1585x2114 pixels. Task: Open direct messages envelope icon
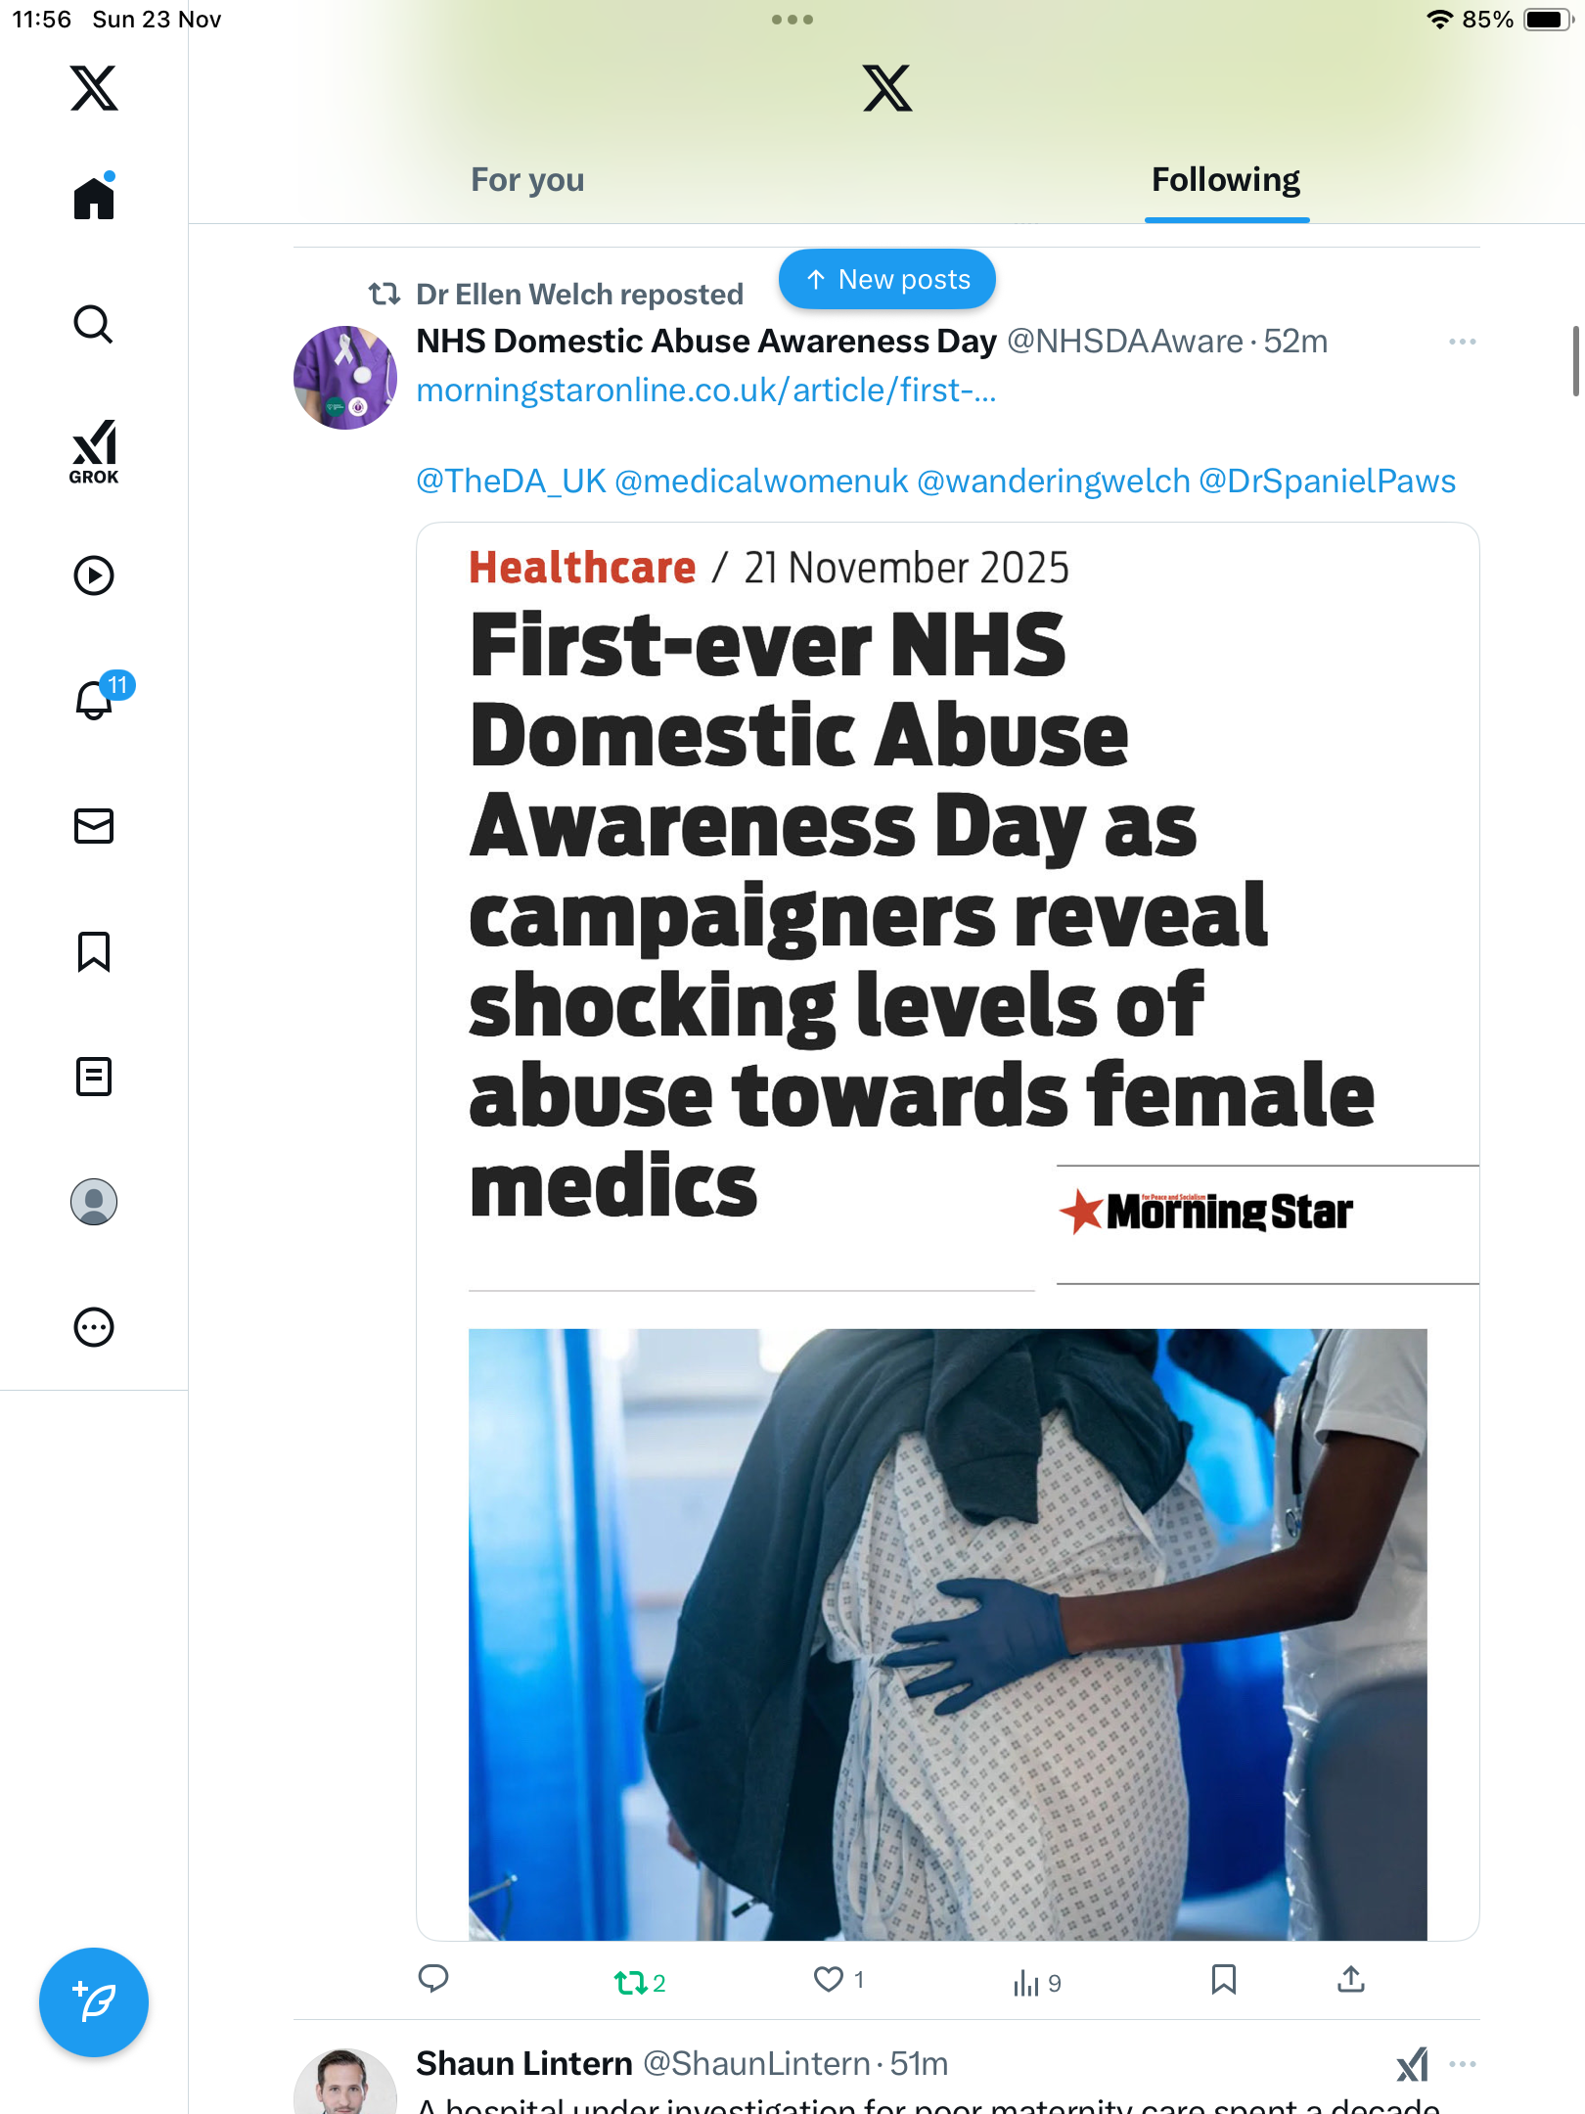(x=94, y=826)
